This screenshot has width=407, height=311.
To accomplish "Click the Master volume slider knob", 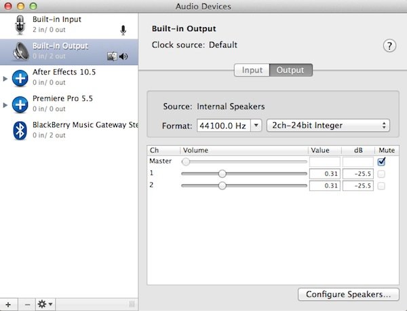I will coord(186,162).
